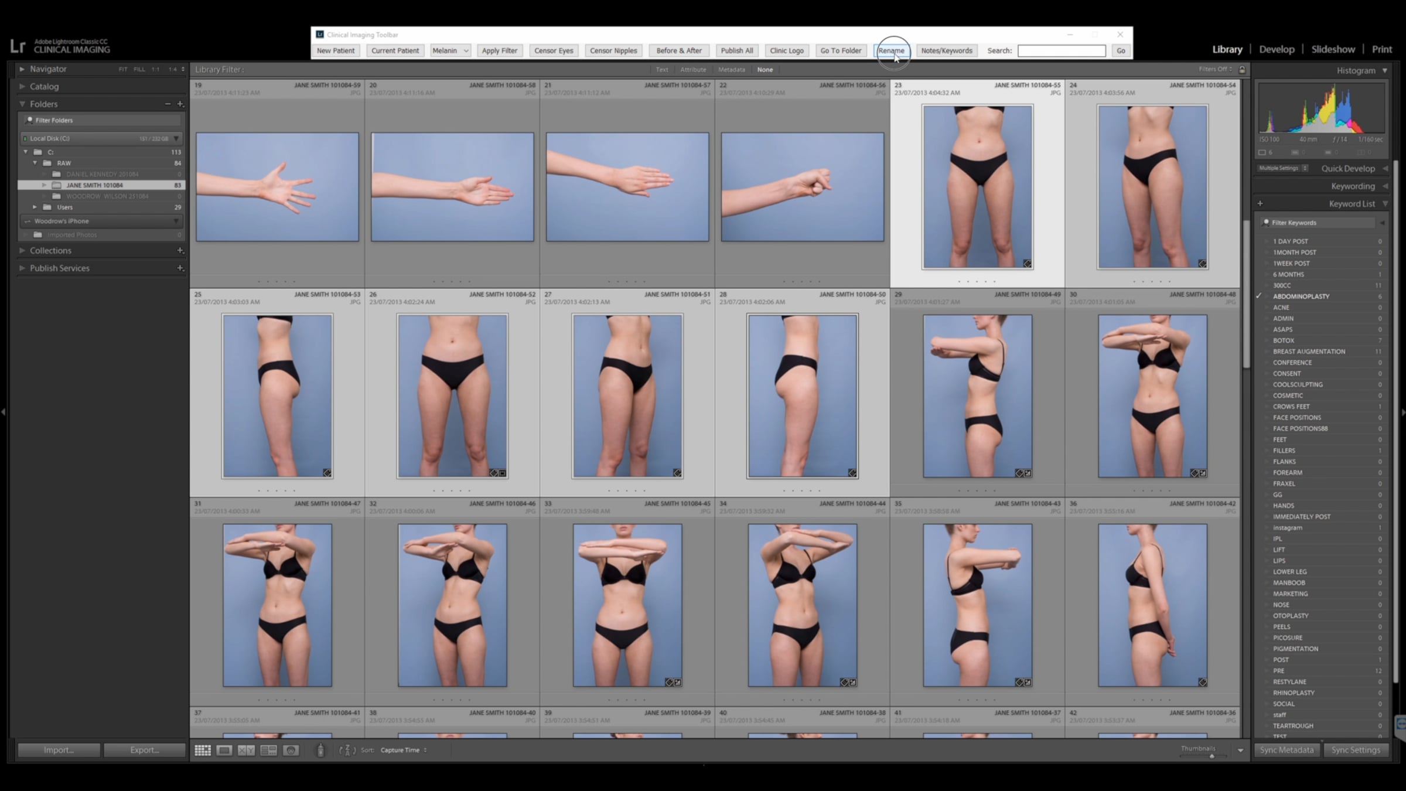Switch to Loupe view icon
This screenshot has width=1406, height=791.
tap(224, 750)
